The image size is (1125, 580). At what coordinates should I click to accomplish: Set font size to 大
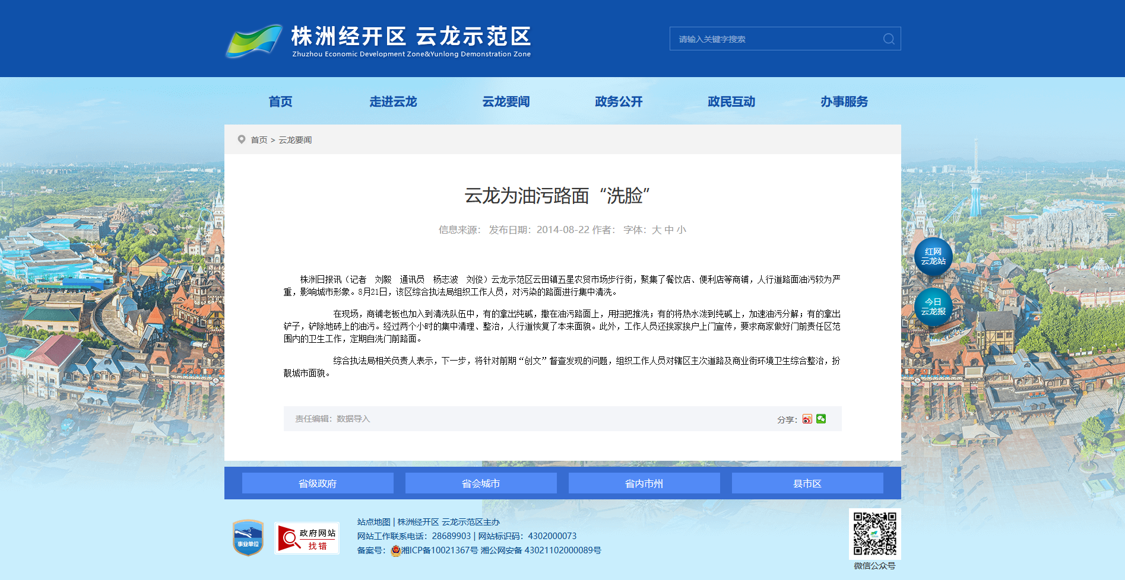tap(657, 230)
